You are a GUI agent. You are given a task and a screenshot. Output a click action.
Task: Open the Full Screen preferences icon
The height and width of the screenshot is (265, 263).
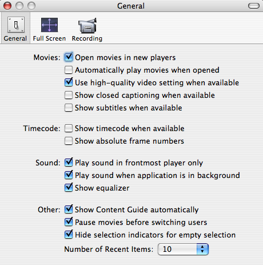click(x=49, y=25)
